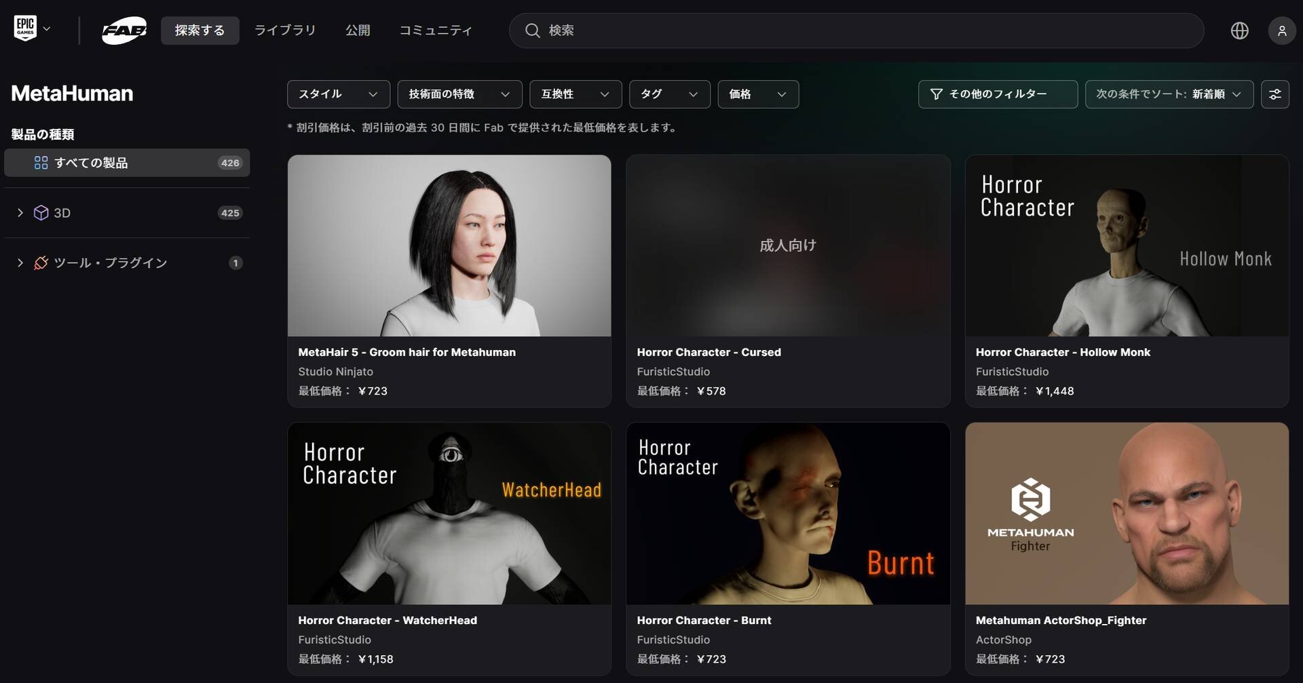Open FuristicStudio link under WatcherHead
Screen dimensions: 1303x683
click(335, 640)
